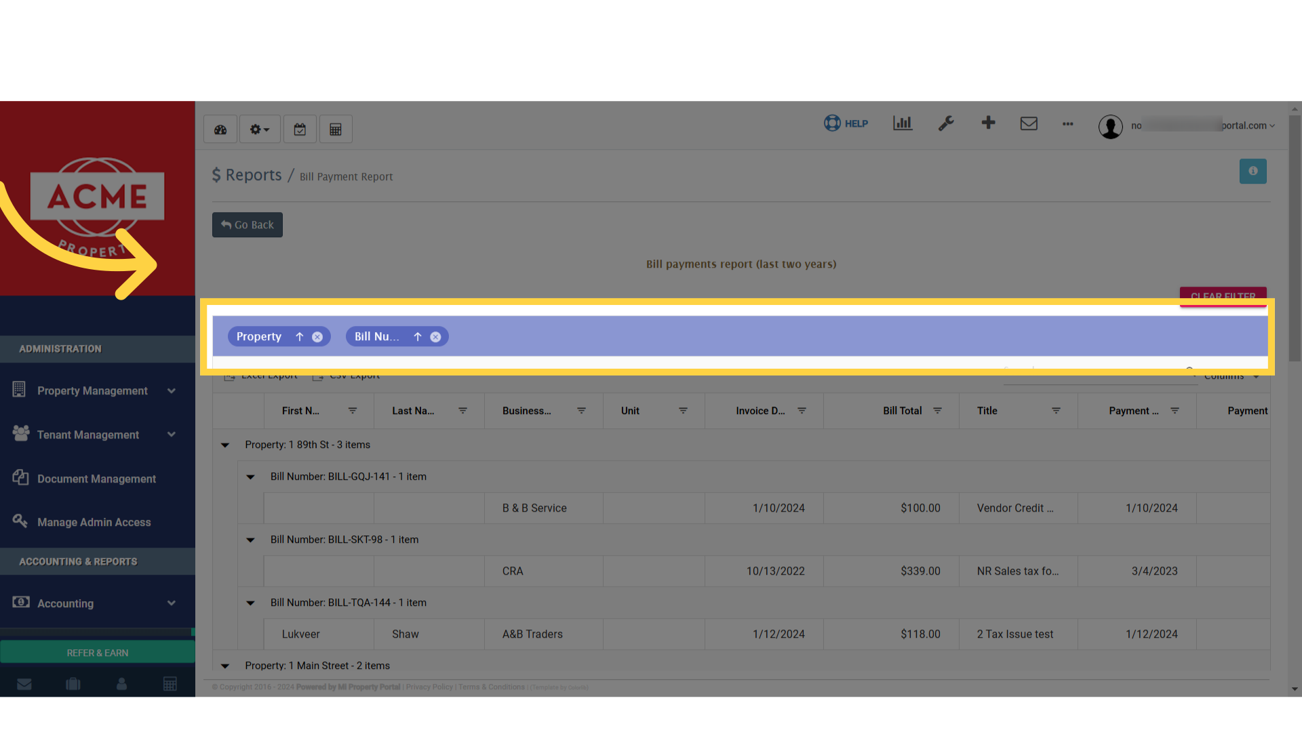Open filter for Title column
This screenshot has width=1302, height=732.
click(x=1056, y=411)
